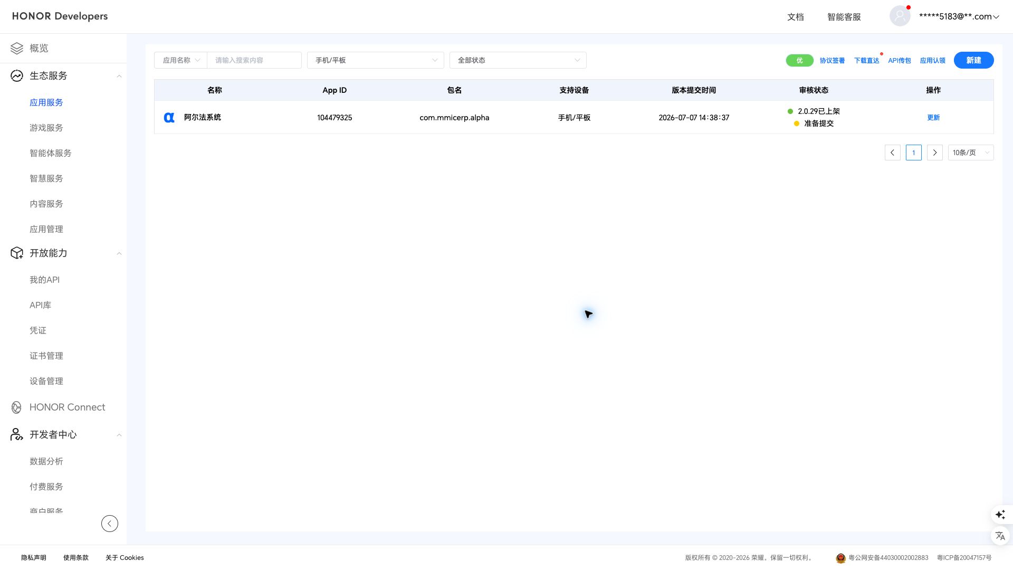This screenshot has height=570, width=1013.
Task: Collapse the sidebar with the round arrow button
Action: tap(110, 524)
